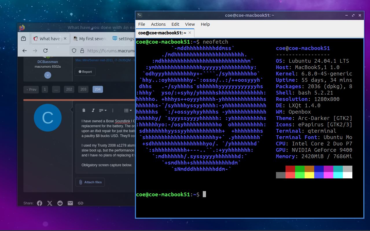
Task: Select the coe@coe-macbook51 terminal tab
Action: [165, 33]
